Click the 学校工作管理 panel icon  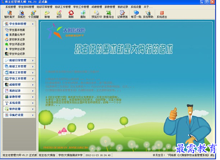pyautogui.click(x=7, y=79)
